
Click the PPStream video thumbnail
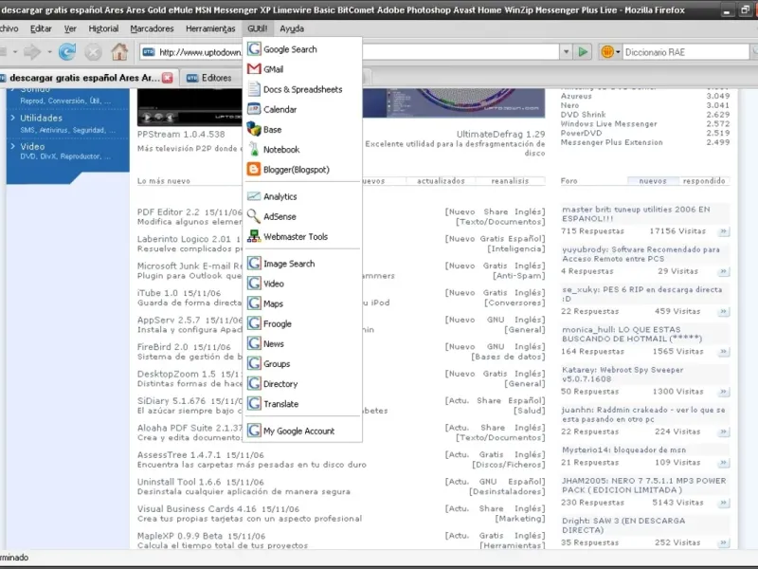click(189, 107)
